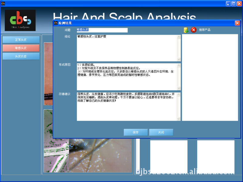
Task: Click the 检测结果 dialog title icon
Action: click(x=56, y=23)
